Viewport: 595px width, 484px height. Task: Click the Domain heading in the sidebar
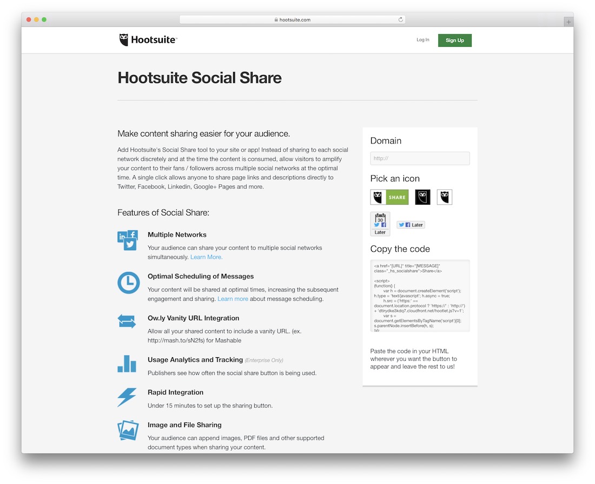[386, 141]
